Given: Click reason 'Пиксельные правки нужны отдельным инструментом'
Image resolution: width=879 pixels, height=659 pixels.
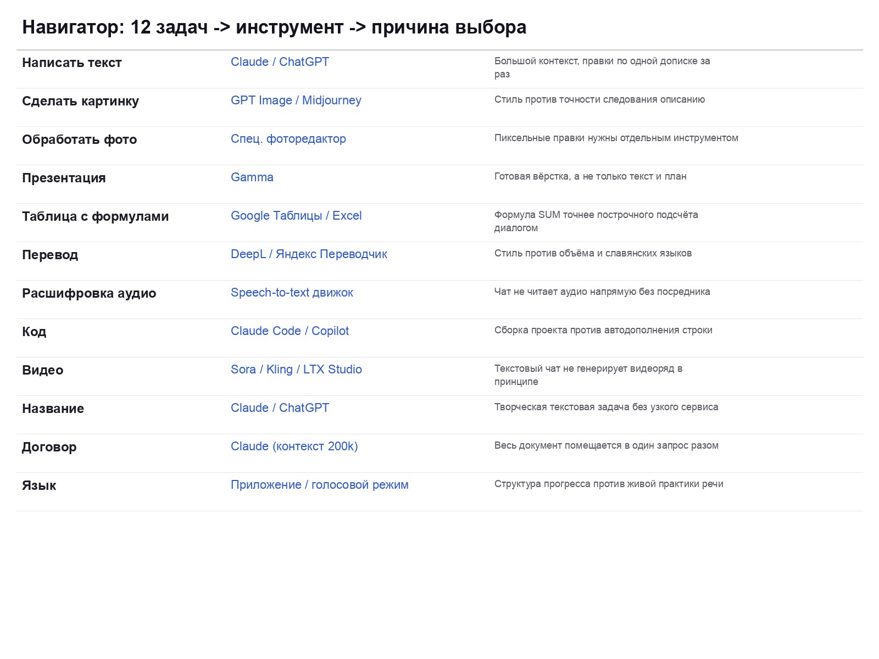Looking at the screenshot, I should coord(616,138).
